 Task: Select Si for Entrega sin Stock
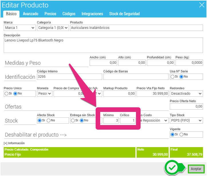click(x=73, y=120)
